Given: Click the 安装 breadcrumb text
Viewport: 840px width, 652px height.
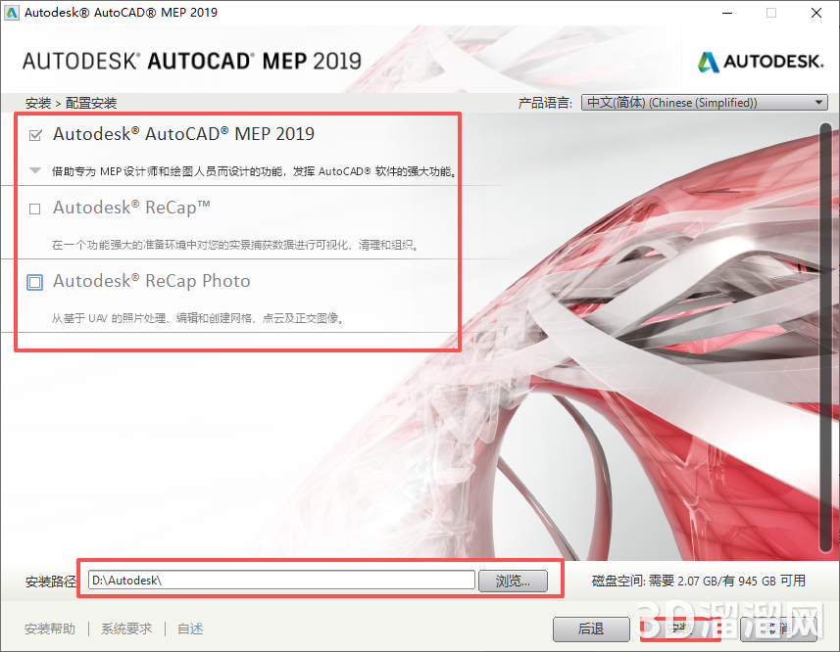Looking at the screenshot, I should pos(38,103).
